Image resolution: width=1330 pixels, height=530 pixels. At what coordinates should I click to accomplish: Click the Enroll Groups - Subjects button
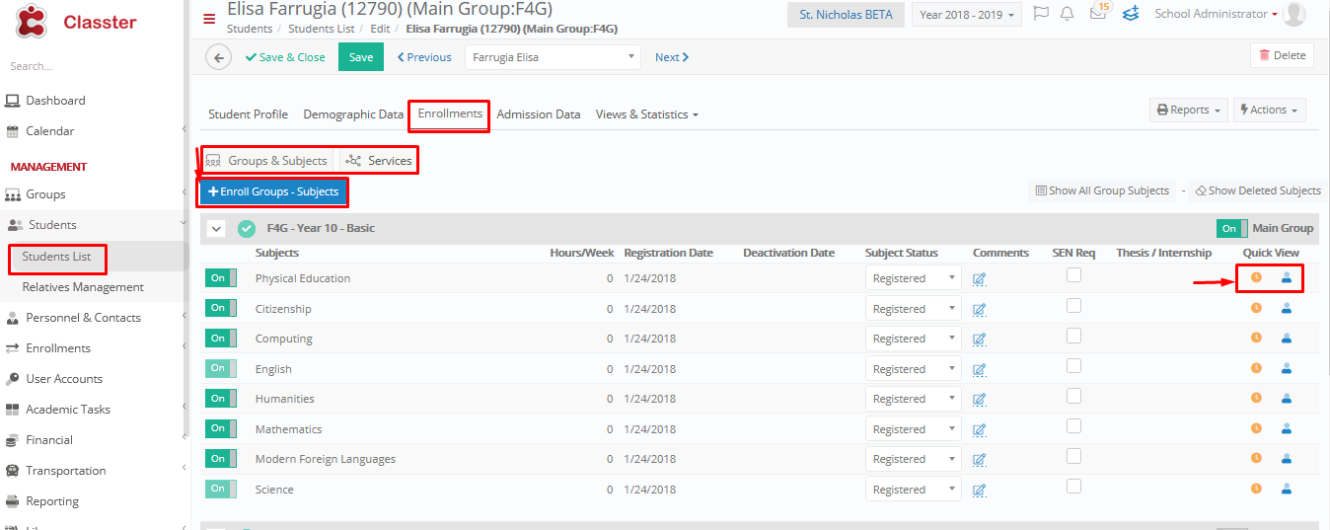click(x=273, y=191)
